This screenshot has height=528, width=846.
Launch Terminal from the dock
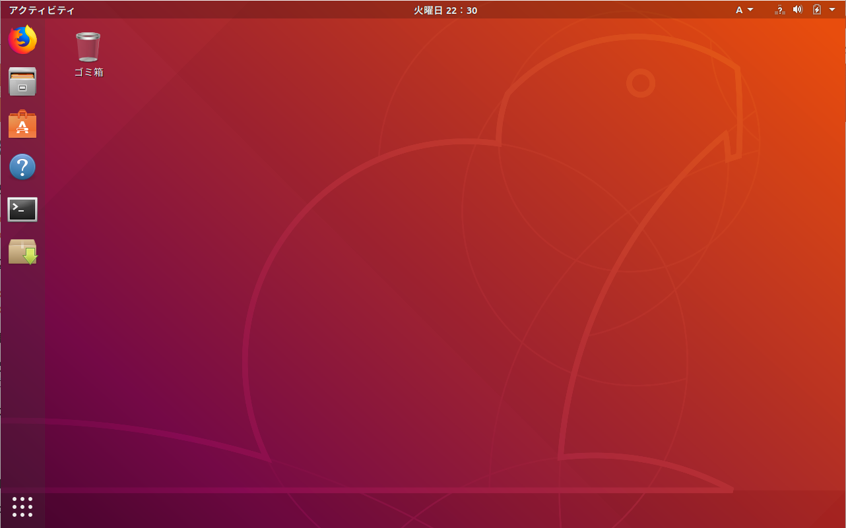[x=22, y=210]
